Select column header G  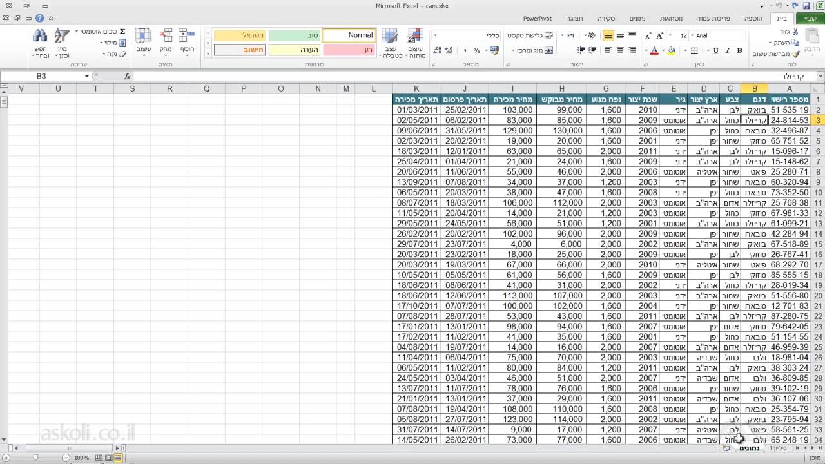tap(606, 89)
